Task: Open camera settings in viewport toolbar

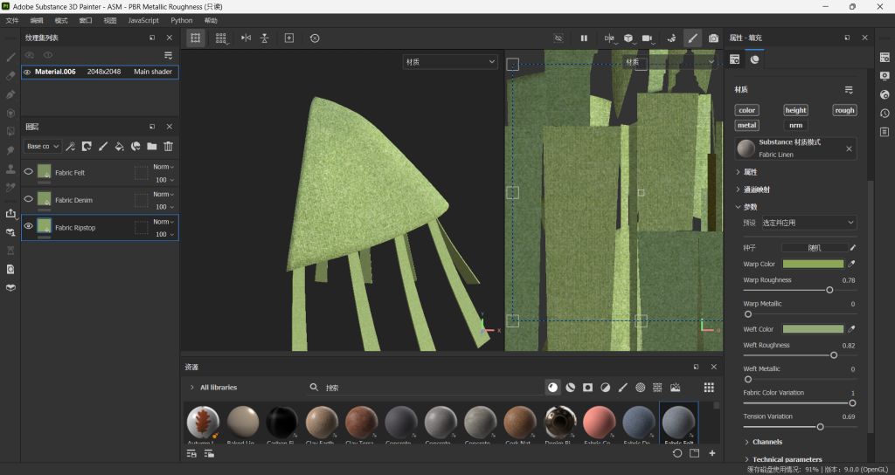Action: (648, 38)
